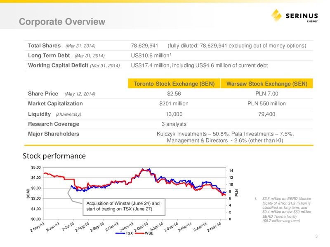Click the $2.56 share price
Screen dimensions: 330x247
tap(174, 94)
